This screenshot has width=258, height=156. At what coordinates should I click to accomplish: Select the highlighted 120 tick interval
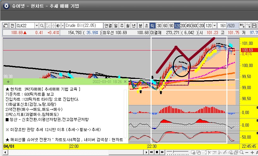tap(177, 26)
